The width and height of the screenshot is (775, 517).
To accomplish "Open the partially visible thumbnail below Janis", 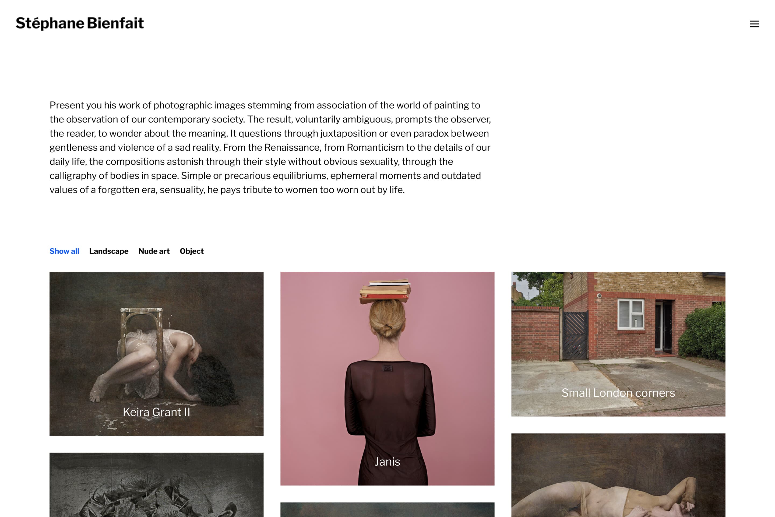I will 387,510.
